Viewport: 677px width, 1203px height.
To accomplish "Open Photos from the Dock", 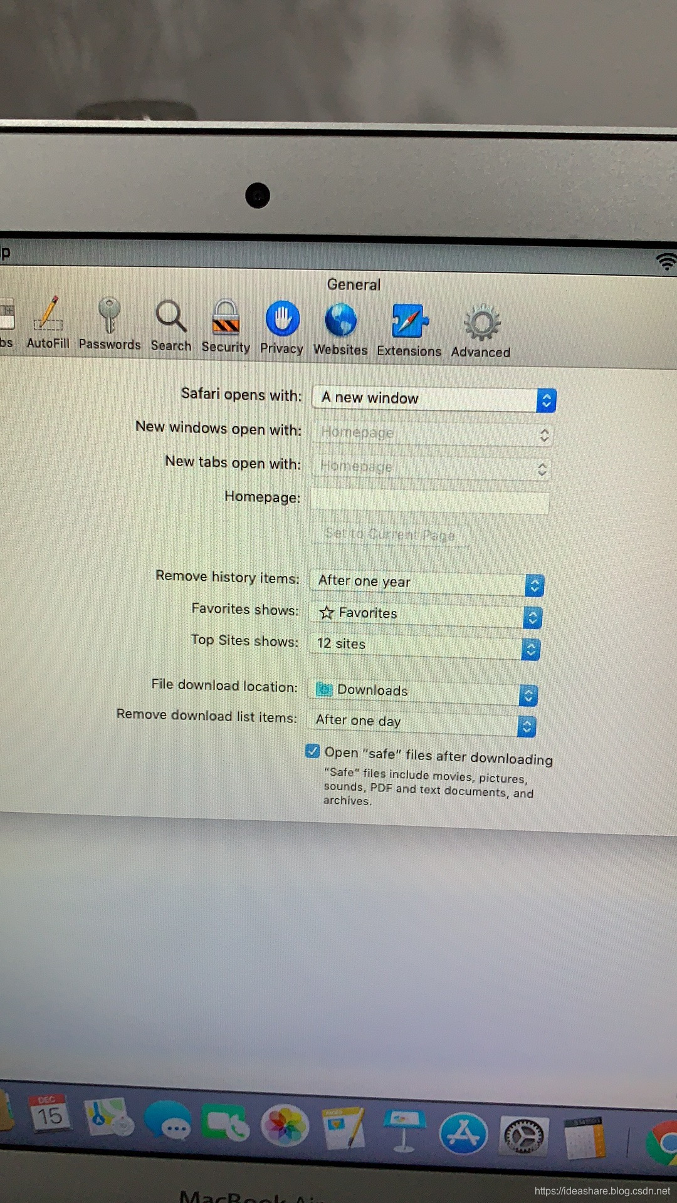I will point(285,1126).
